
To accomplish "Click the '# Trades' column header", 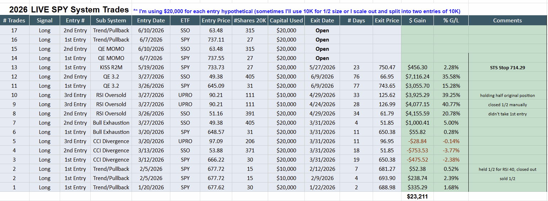I will click(x=14, y=21).
